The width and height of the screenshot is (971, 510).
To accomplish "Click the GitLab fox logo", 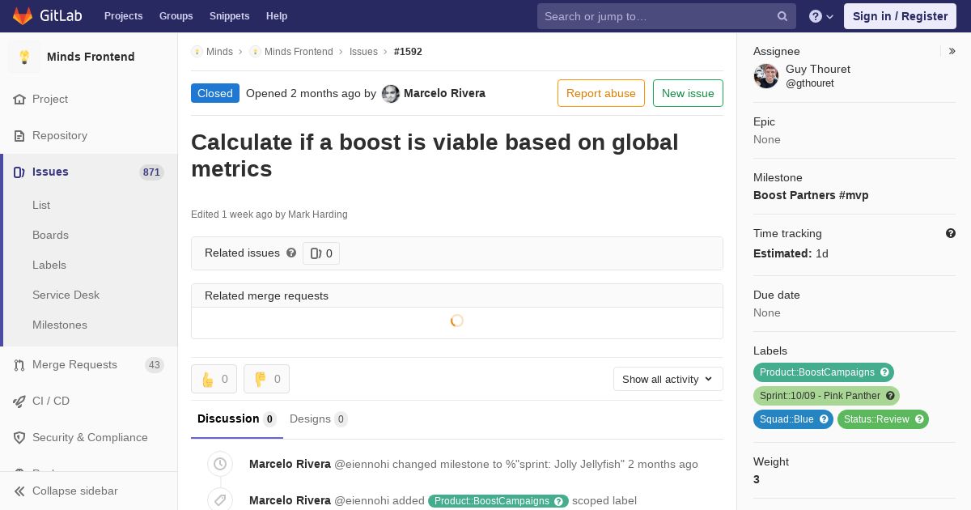I will (23, 15).
